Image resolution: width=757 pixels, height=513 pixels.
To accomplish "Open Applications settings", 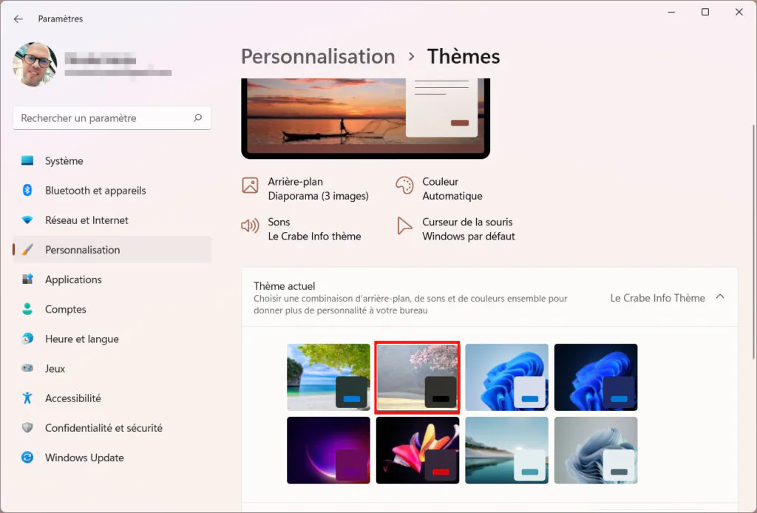I will [x=112, y=279].
